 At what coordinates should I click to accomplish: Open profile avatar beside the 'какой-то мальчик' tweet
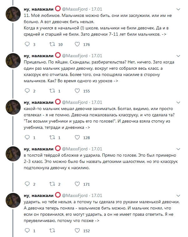tap(13, 107)
